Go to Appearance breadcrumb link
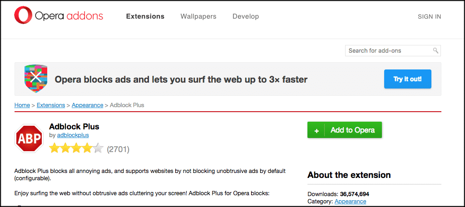 88,105
